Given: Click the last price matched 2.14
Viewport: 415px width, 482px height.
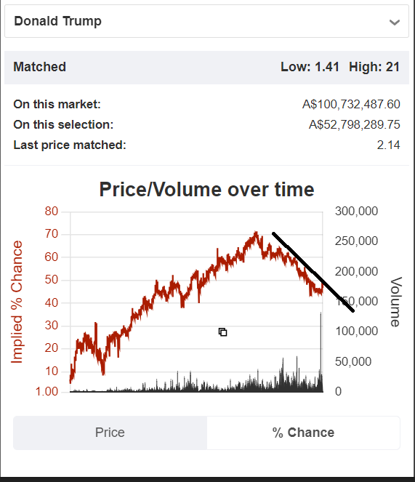Looking at the screenshot, I should pos(389,145).
